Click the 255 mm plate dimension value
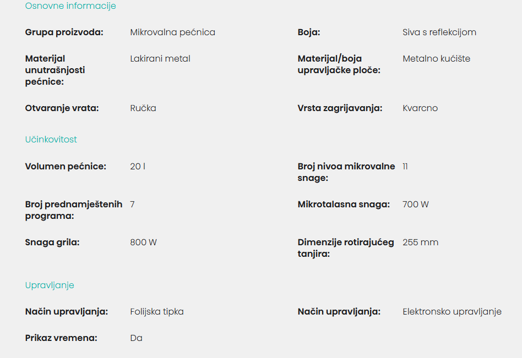Viewport: 522px width, 358px height. (x=421, y=243)
